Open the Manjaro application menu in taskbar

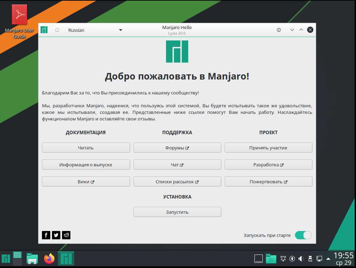6,258
